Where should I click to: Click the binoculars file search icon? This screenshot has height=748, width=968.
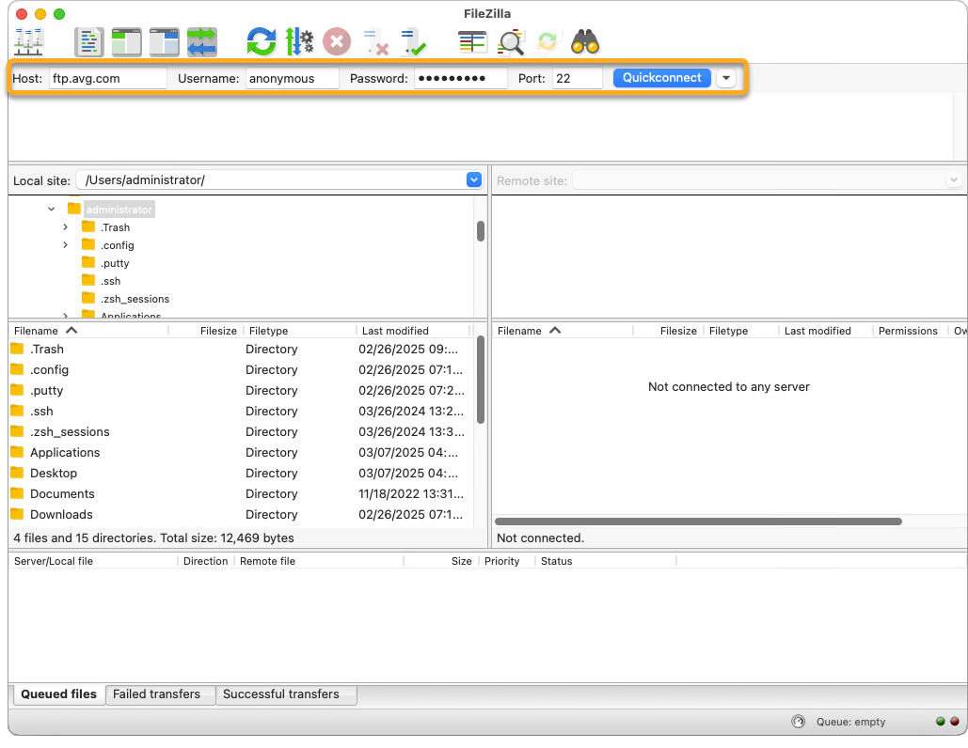(x=585, y=41)
